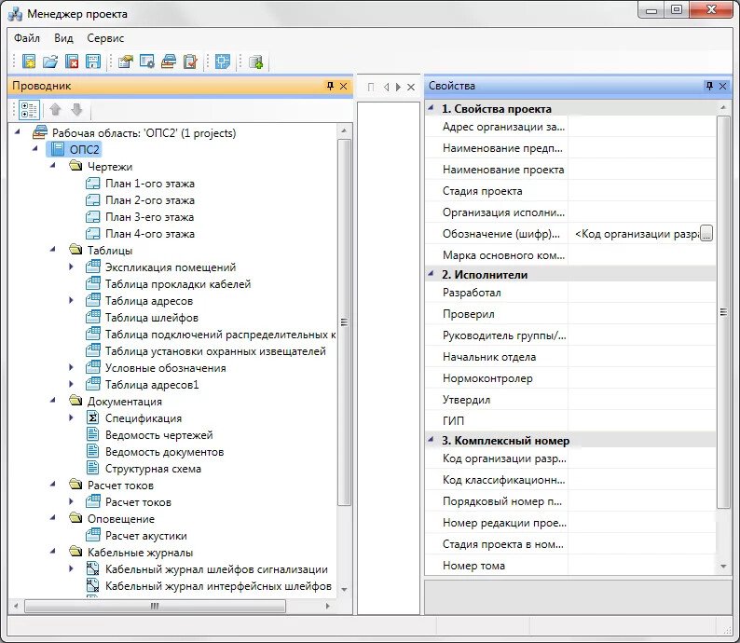
Task: Collapse the '1. Свойства проекта' properties section
Action: click(x=431, y=109)
